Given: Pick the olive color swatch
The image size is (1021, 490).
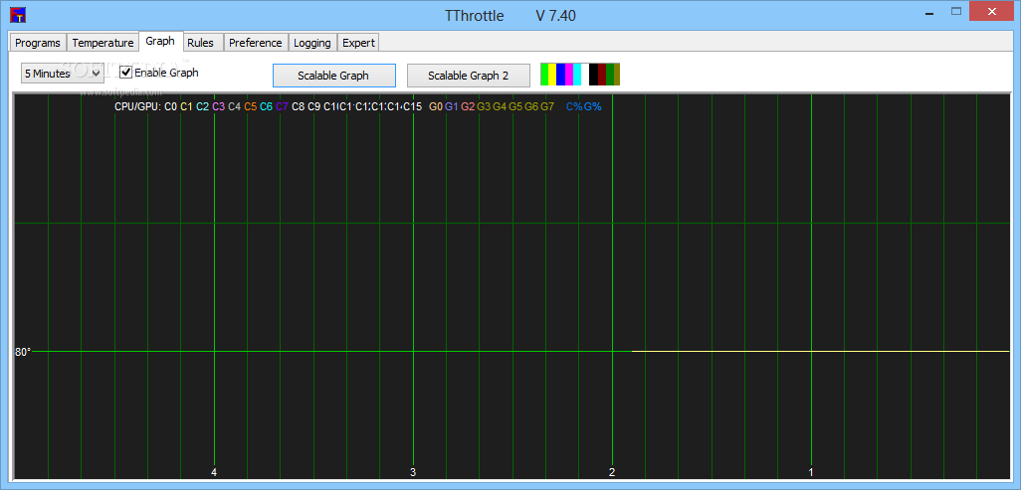Looking at the screenshot, I should point(617,75).
